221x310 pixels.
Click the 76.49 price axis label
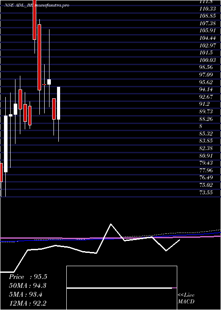point(206,178)
